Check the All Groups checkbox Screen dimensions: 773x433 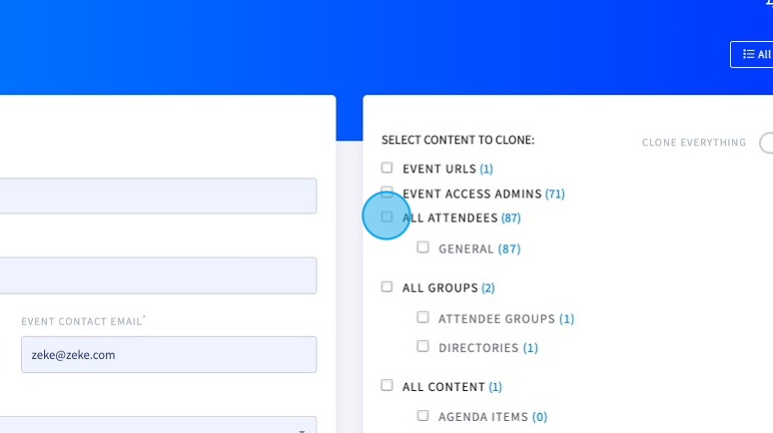click(x=386, y=286)
